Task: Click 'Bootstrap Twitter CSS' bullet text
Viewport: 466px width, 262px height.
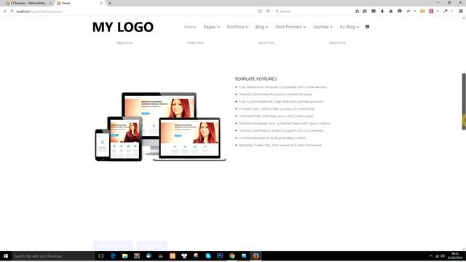Action: tap(280, 146)
